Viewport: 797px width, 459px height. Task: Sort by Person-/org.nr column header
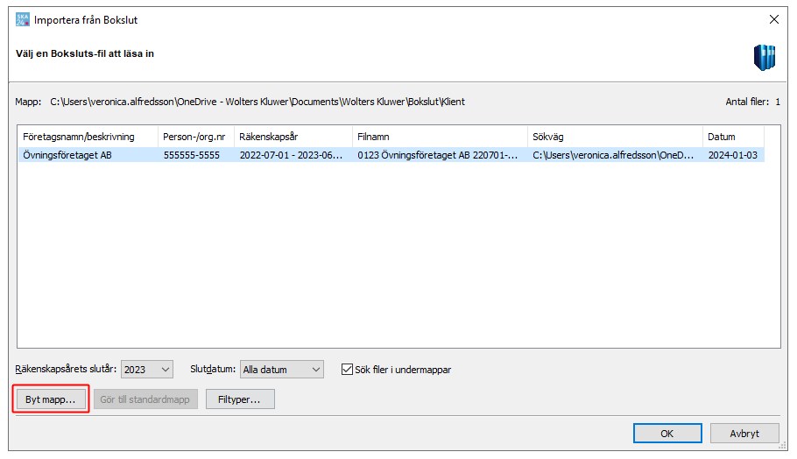pyautogui.click(x=195, y=137)
